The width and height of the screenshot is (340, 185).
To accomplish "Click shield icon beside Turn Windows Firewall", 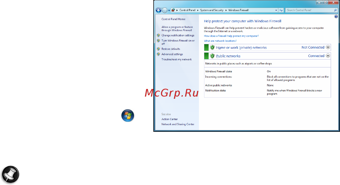I will 158,41.
